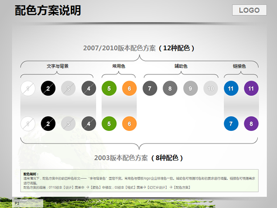Select the orange circle 6 in top row
Image resolution: width=277 pixels, height=208 pixels.
coord(129,88)
